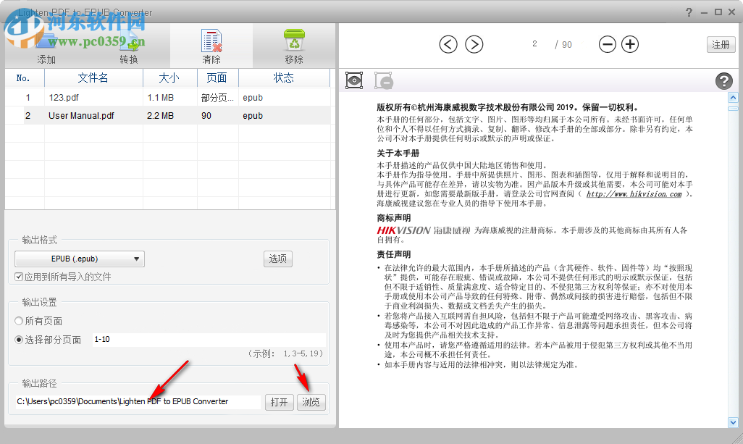Zoom in the preview with the plus icon

(x=629, y=44)
